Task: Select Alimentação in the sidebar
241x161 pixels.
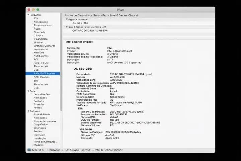Action: point(41,22)
